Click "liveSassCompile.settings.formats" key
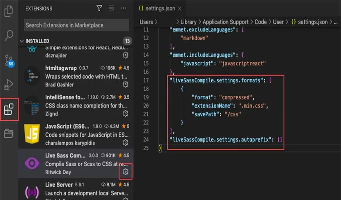 (216, 80)
